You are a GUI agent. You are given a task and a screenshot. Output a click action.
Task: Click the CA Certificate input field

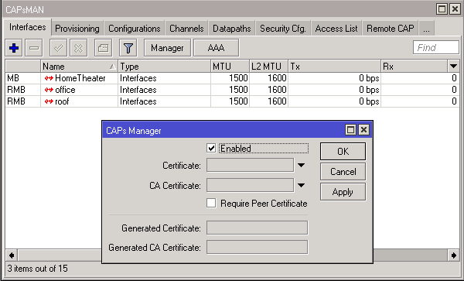pyautogui.click(x=250, y=185)
